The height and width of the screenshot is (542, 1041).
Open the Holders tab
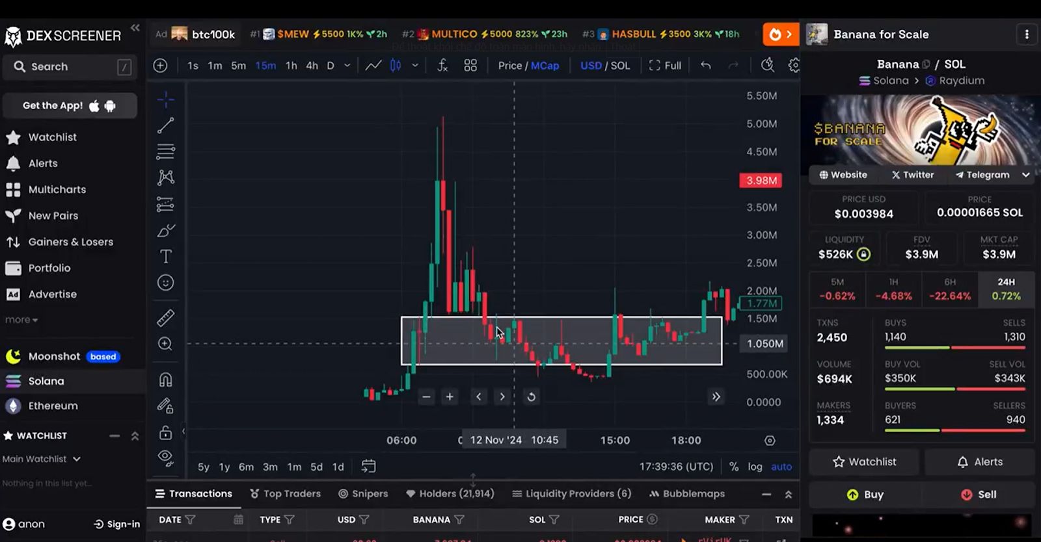(450, 494)
